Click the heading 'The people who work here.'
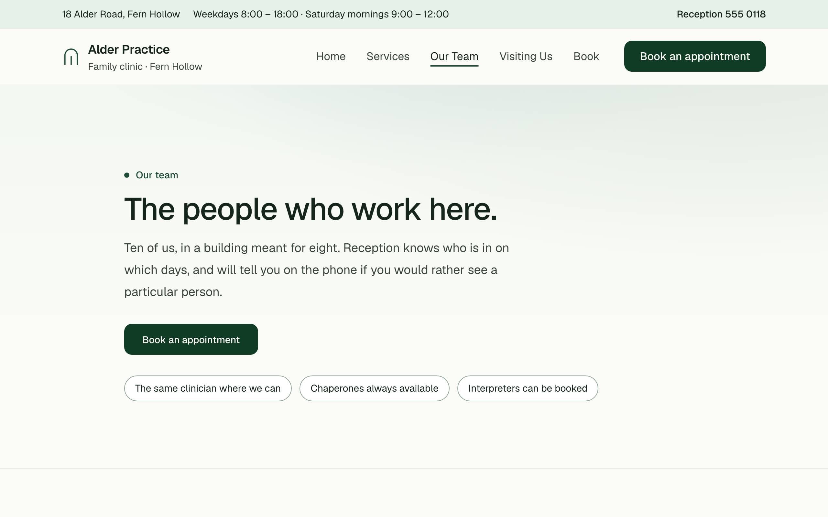This screenshot has width=828, height=517. click(310, 209)
